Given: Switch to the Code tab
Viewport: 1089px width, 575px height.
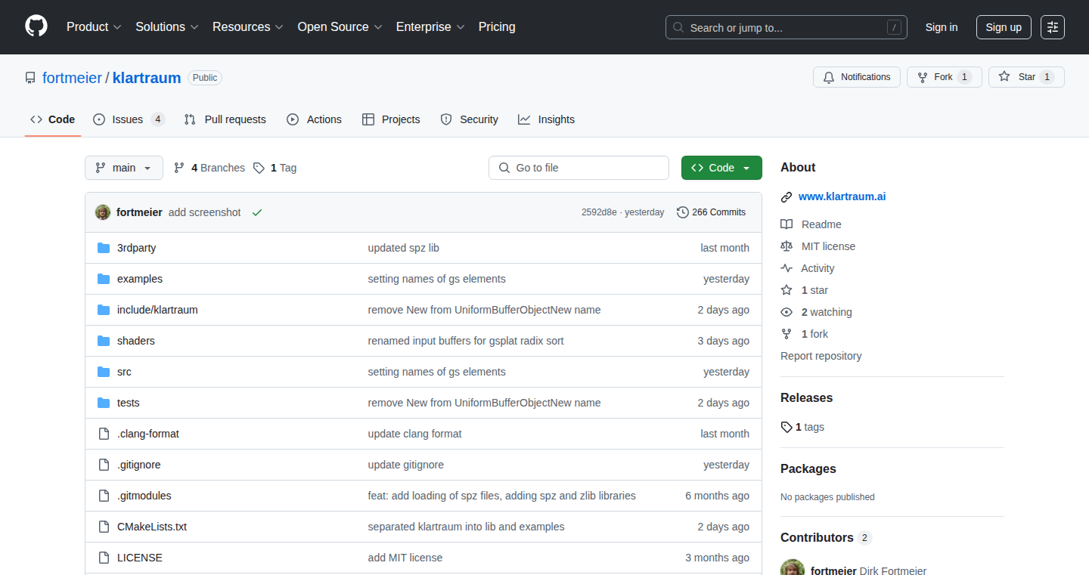Looking at the screenshot, I should coord(53,119).
